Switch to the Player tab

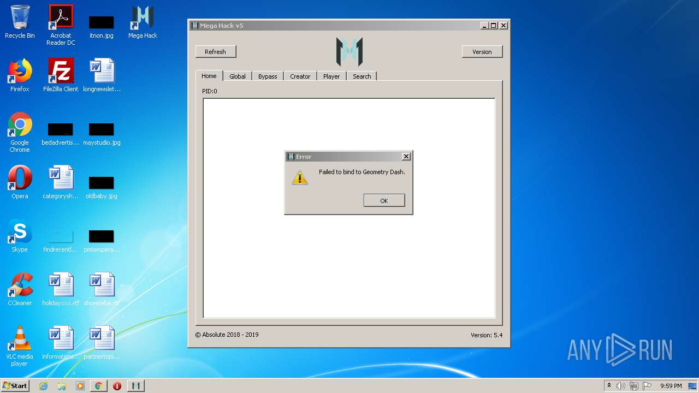click(331, 76)
